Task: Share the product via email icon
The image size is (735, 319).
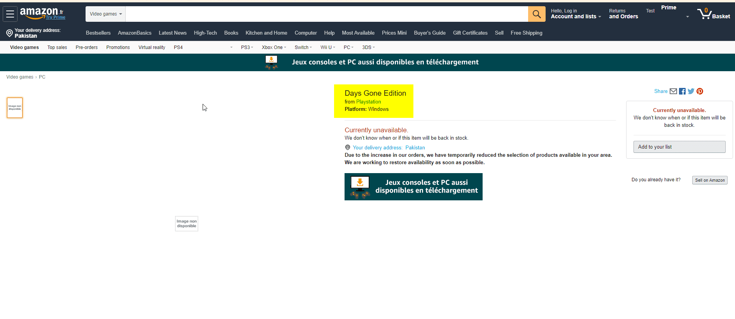Action: (673, 91)
